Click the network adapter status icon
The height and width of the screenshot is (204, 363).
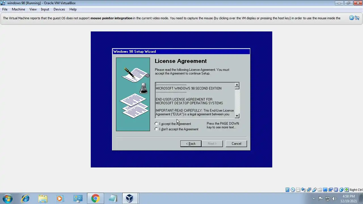(309, 190)
